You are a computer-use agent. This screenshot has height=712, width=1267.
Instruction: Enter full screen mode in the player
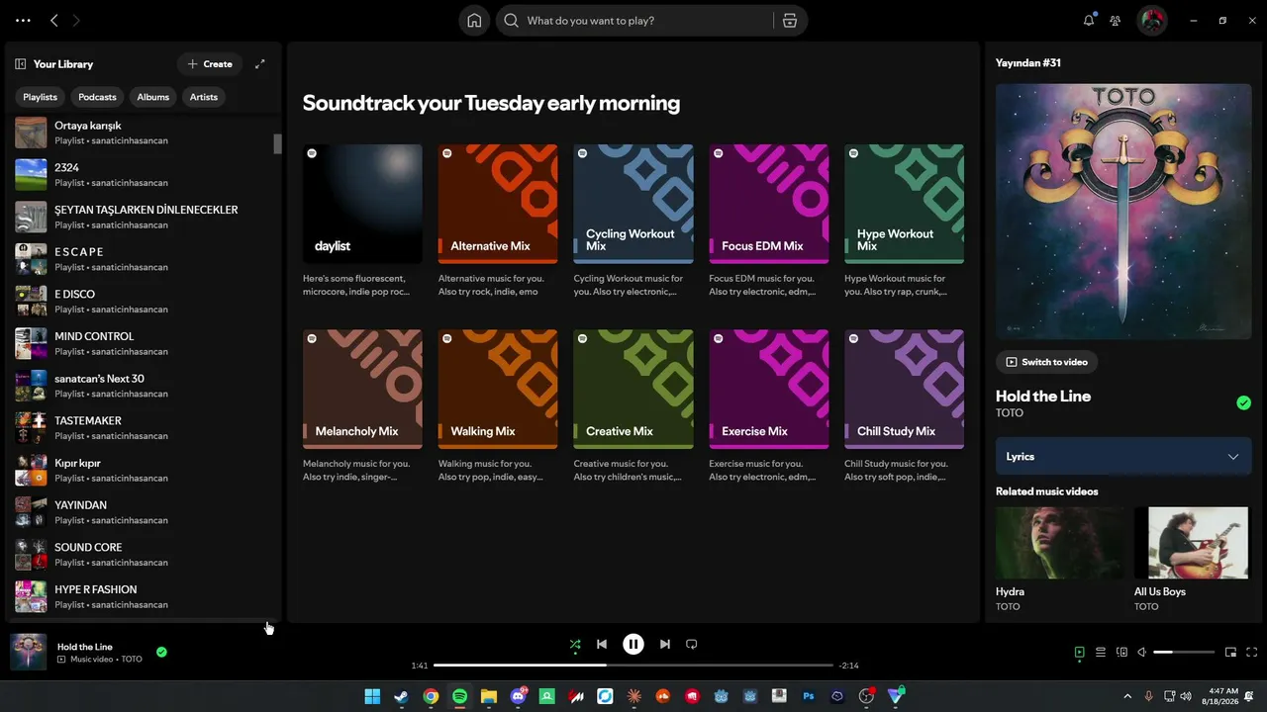coord(1252,652)
